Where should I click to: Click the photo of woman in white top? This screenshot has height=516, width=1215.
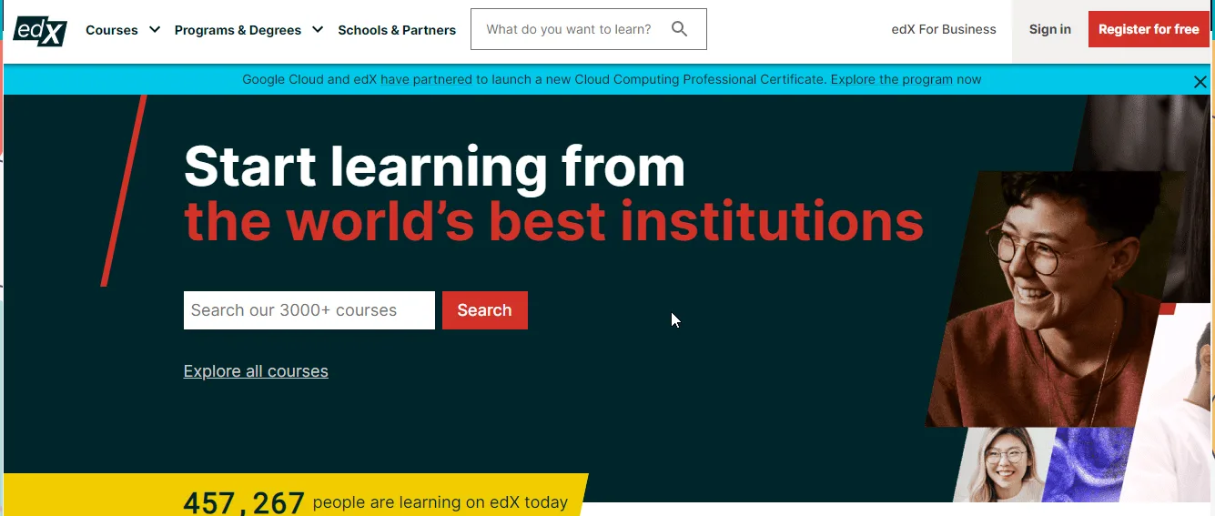(x=1003, y=464)
